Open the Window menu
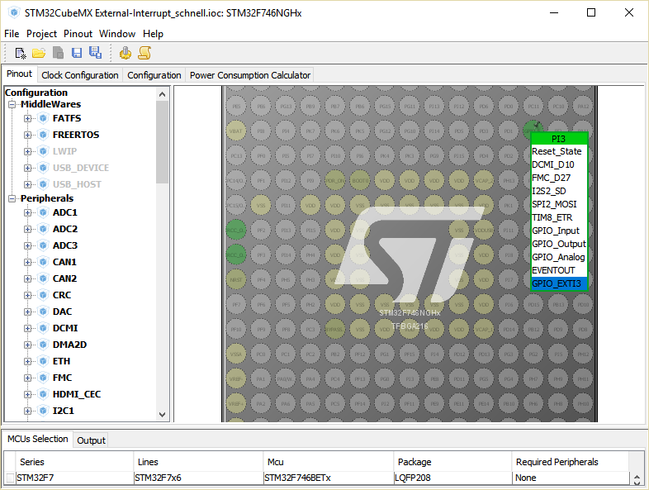This screenshot has width=649, height=490. [117, 34]
